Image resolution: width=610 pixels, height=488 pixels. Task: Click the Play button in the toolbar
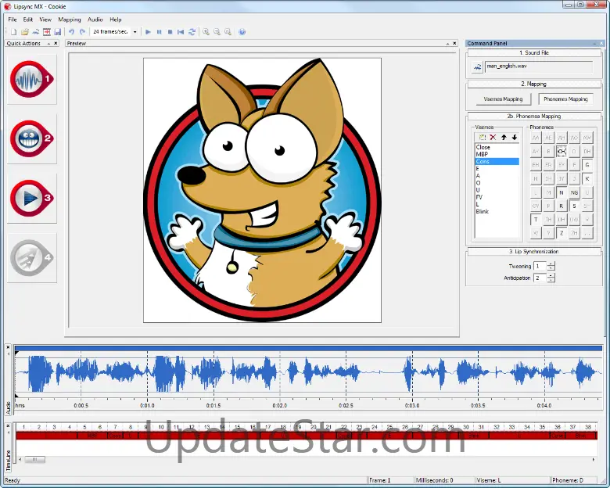[148, 32]
